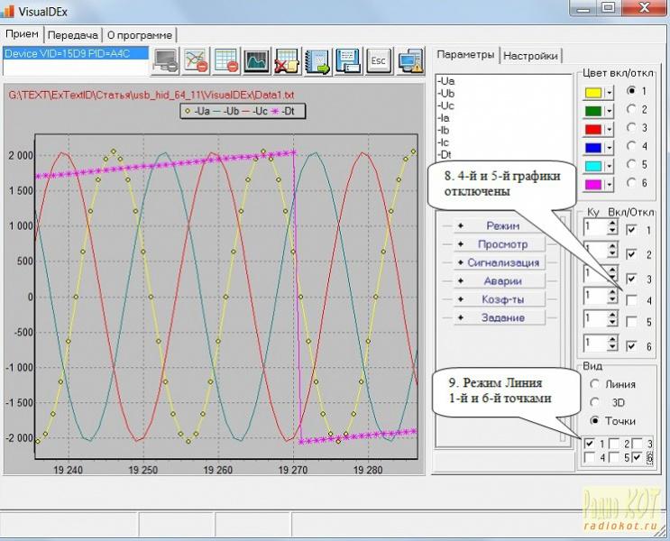Enable graph 4 checkbox in Вкл/Откл
Screen dimensions: 670x541
[x=633, y=300]
